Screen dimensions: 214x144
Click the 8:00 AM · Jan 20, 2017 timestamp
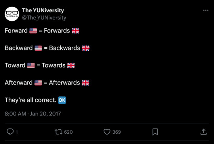point(33,114)
